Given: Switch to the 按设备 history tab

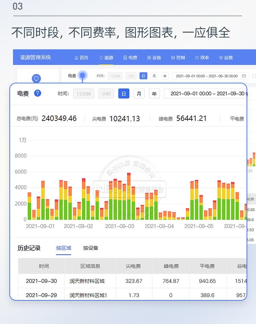Looking at the screenshot, I should [90, 248].
